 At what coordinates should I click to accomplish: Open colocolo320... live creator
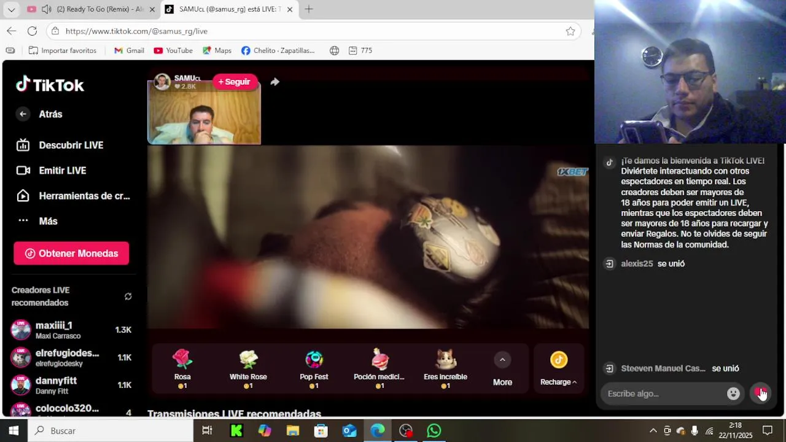click(x=71, y=409)
